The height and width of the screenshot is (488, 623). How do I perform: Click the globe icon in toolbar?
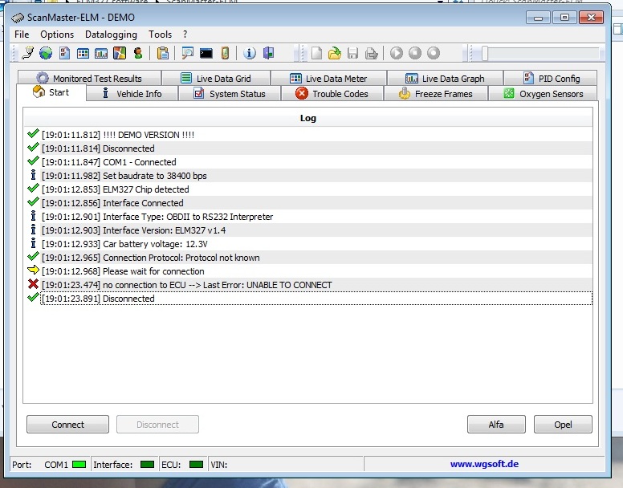[x=46, y=54]
